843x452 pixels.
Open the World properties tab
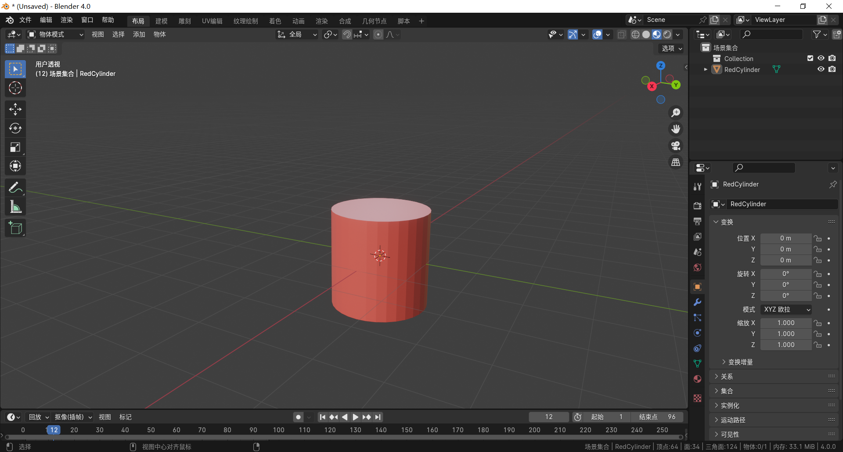(x=697, y=267)
